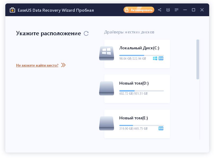Image resolution: width=215 pixels, height=161 pixels.
Task: Click the import scan session icon
Action: pos(168,10)
